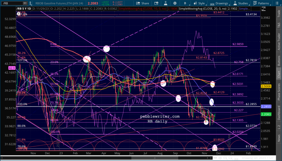
Task: Open the symbol link chain icon
Action: tap(30, 3)
